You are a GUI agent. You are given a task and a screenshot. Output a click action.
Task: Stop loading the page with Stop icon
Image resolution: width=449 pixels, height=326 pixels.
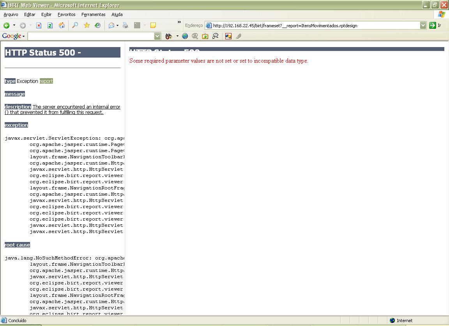[39, 25]
